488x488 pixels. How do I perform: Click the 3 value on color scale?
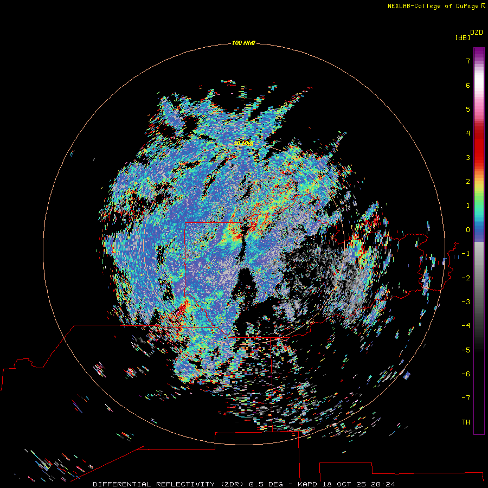click(468, 157)
